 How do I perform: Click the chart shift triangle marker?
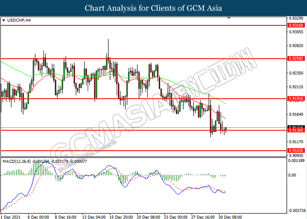coord(229,18)
